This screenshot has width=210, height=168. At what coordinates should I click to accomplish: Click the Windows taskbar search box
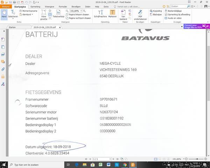(36, 165)
